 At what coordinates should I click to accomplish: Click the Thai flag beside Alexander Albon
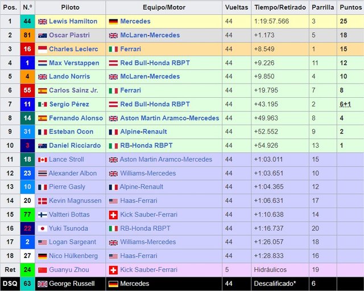coord(43,173)
